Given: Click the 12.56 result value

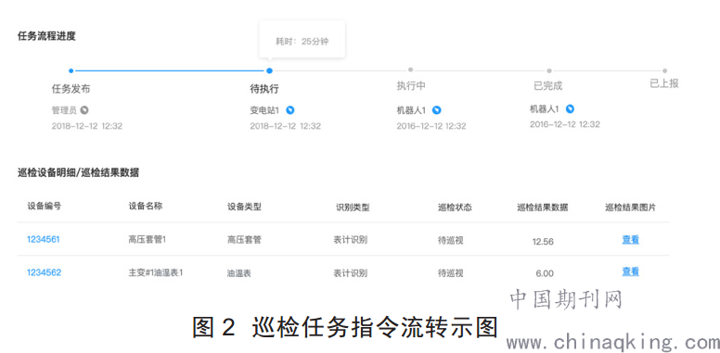Looking at the screenshot, I should 543,242.
